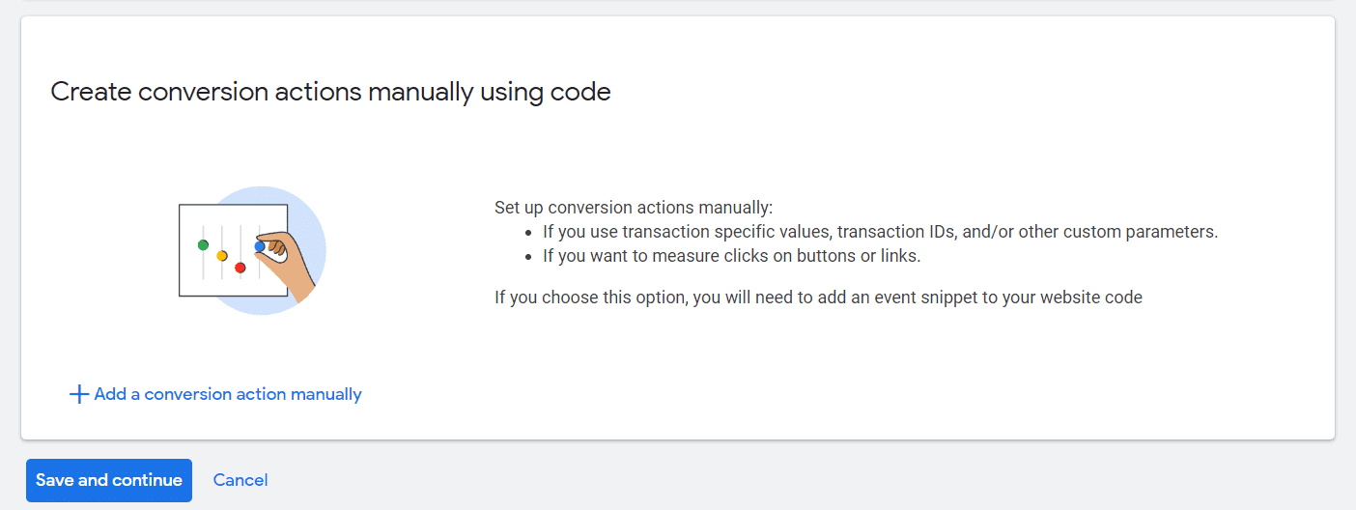Viewport: 1356px width, 510px height.
Task: Click the blue knob held by the hand
Action: (260, 246)
